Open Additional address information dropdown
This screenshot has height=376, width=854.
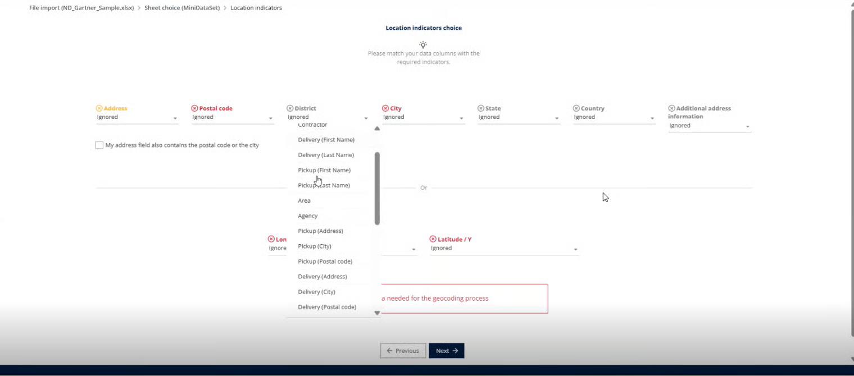tap(709, 126)
